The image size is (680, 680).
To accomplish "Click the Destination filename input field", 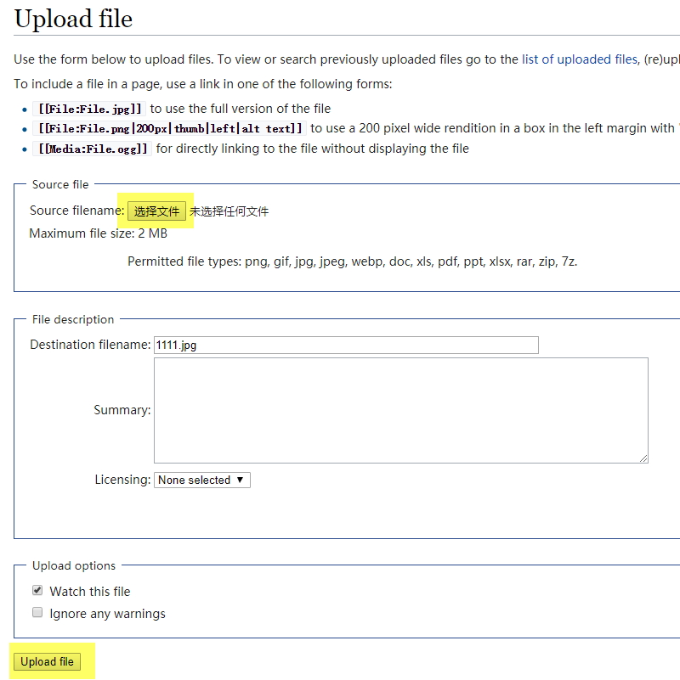I will click(346, 346).
